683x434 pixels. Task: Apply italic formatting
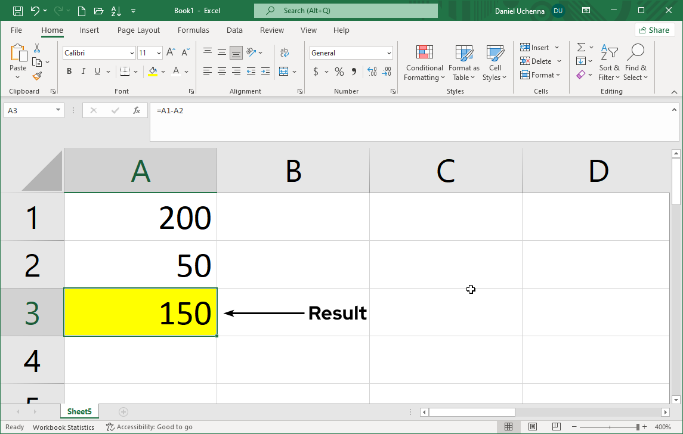pos(83,71)
